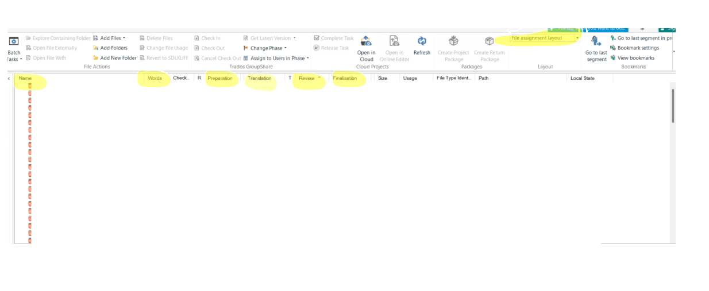Click Cancel Check Out icon
This screenshot has height=291, width=709.
point(196,58)
